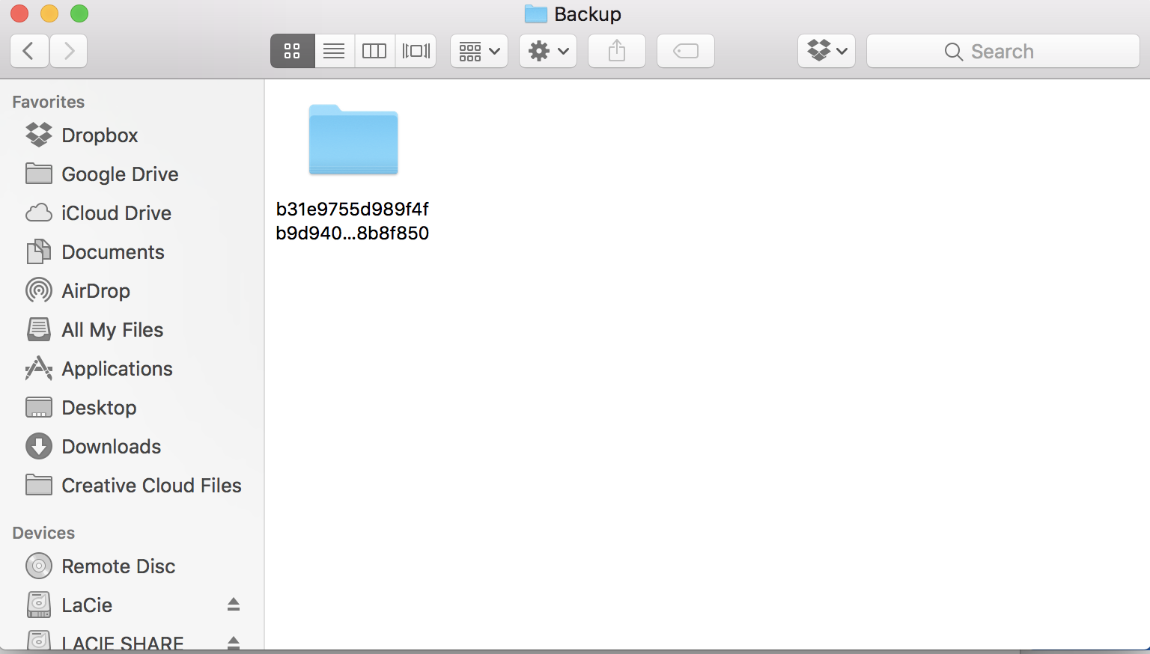The image size is (1150, 654).
Task: Select iCloud Drive in Favorites
Action: point(115,213)
